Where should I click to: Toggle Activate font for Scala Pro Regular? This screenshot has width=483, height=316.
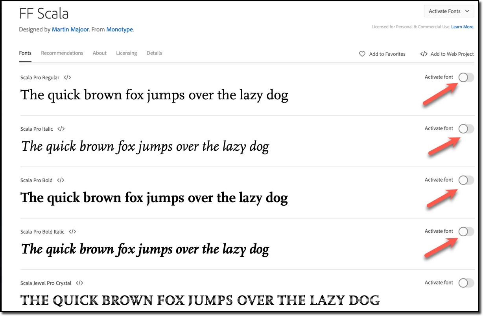pyautogui.click(x=466, y=77)
